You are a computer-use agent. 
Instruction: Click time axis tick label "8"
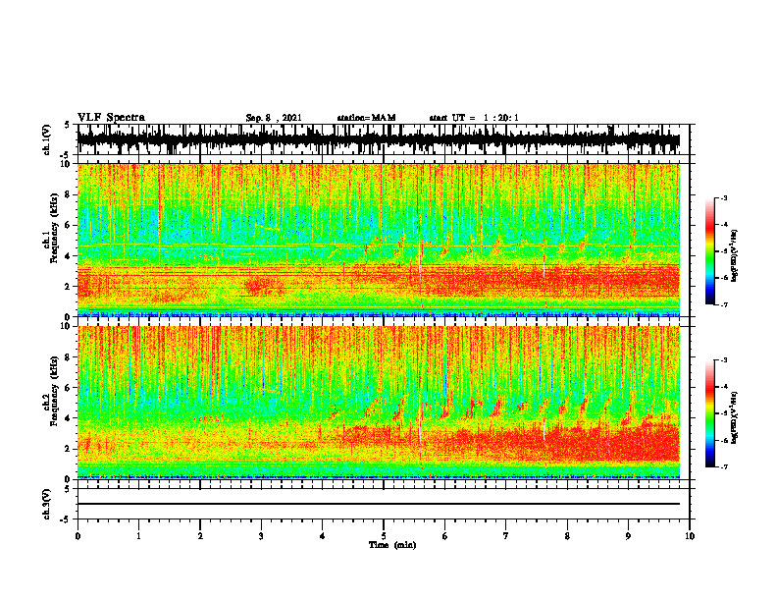567,536
